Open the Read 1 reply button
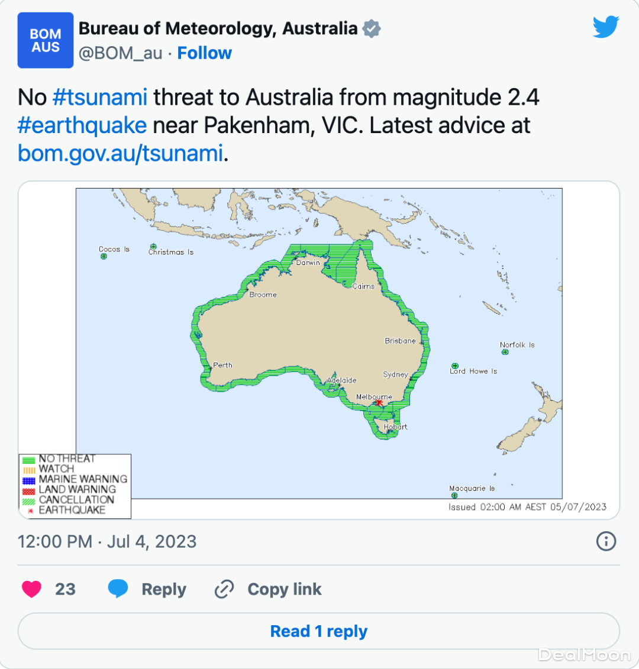The width and height of the screenshot is (639, 669). [319, 632]
